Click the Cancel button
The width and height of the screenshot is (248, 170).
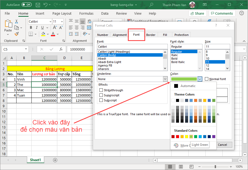click(222, 145)
